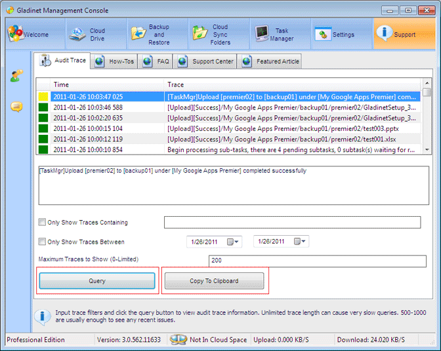Click the Audit Trace tab microscope icon
The width and height of the screenshot is (441, 351).
[45, 60]
